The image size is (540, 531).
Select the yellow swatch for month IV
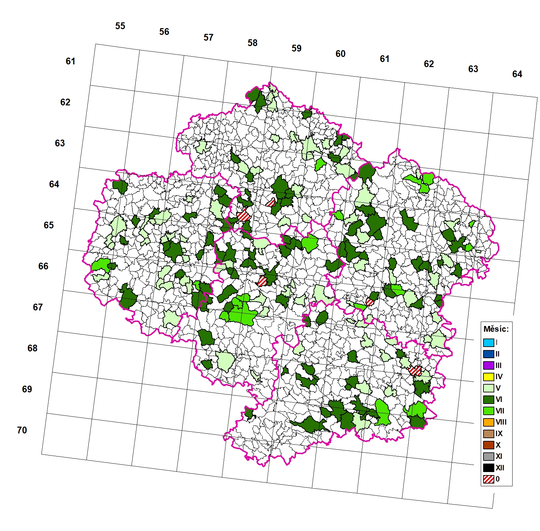[489, 377]
